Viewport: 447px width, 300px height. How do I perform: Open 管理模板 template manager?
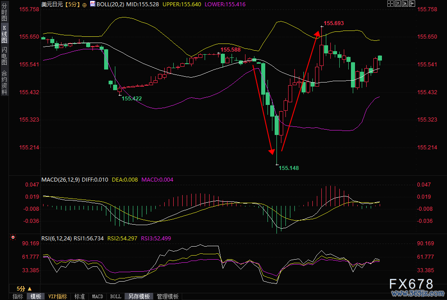pyautogui.click(x=168, y=296)
